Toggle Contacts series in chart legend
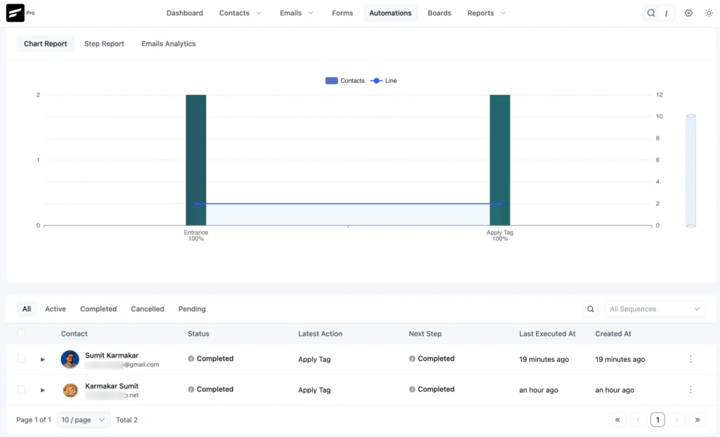Viewport: 720px width, 437px height. [345, 81]
